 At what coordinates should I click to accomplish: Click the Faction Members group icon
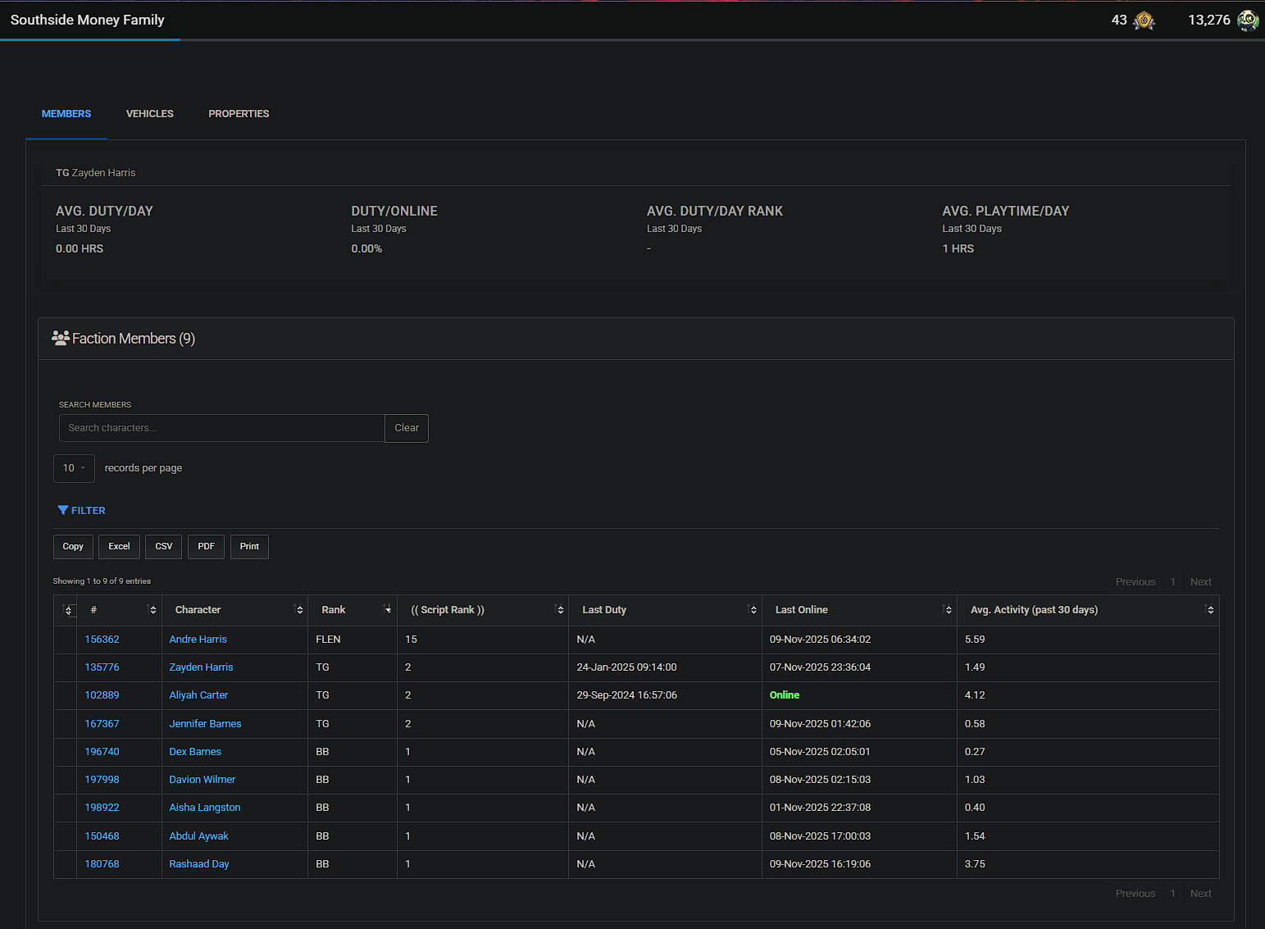pyautogui.click(x=61, y=338)
